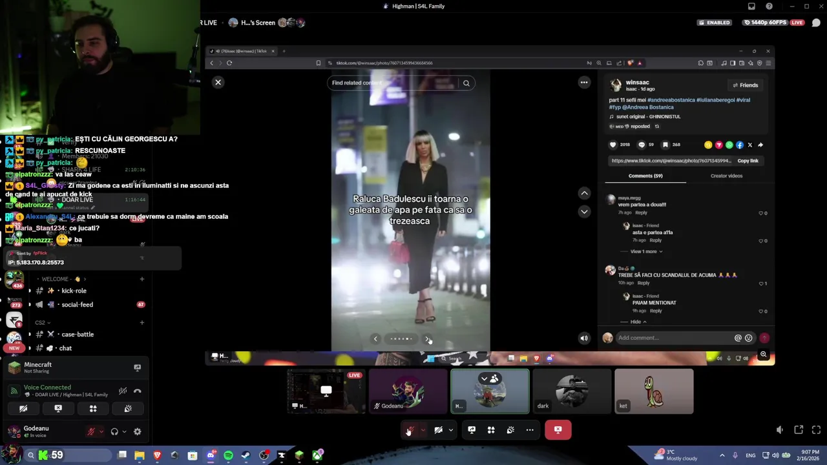Mute TikTok sound speaker button

[584, 338]
